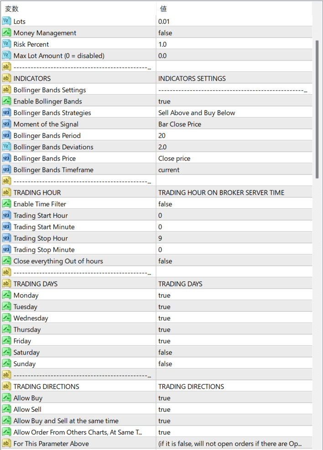
Task: Select the Close everything Out of hours row
Action: pos(58,261)
